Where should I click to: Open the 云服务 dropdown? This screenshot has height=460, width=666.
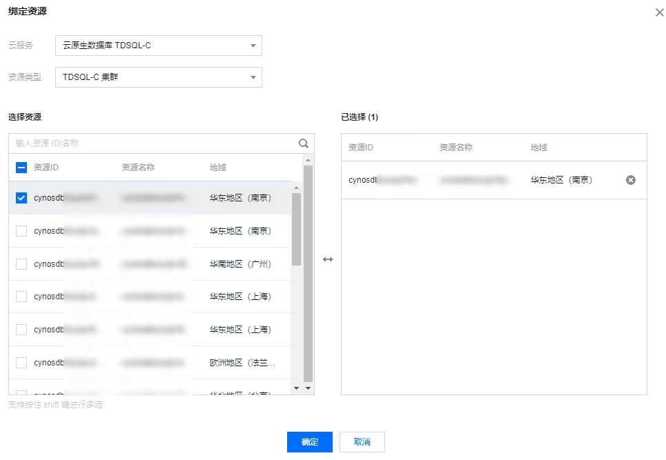(x=159, y=46)
